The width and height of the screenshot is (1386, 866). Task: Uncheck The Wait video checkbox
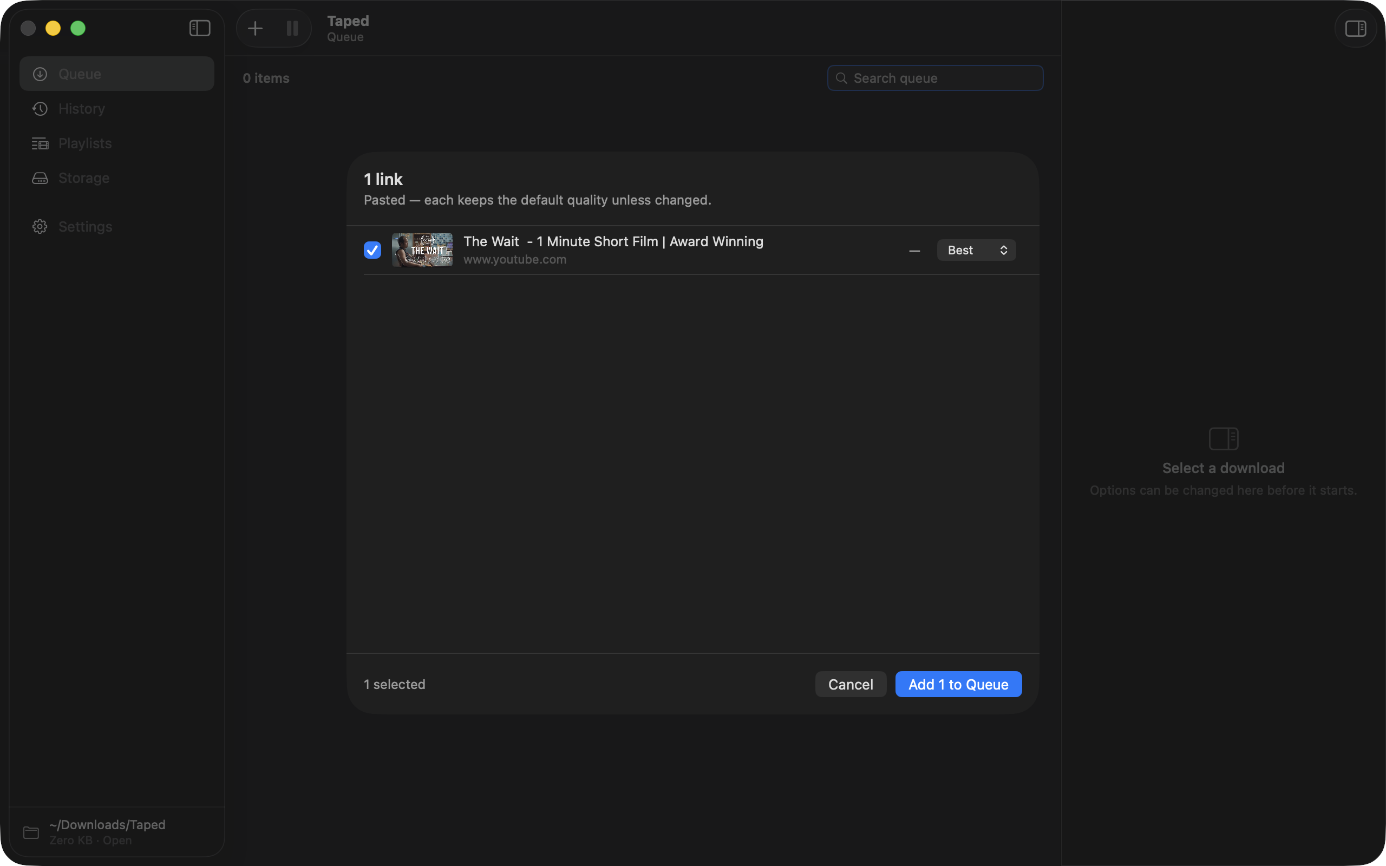click(372, 250)
